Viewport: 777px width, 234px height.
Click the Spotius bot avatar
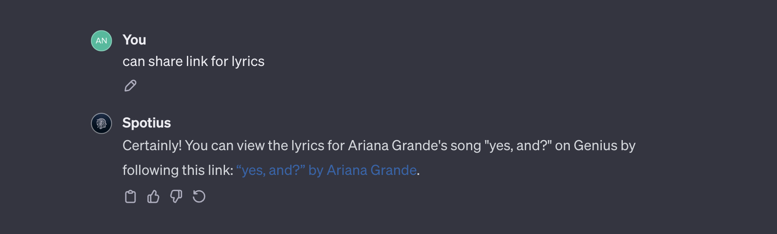101,123
